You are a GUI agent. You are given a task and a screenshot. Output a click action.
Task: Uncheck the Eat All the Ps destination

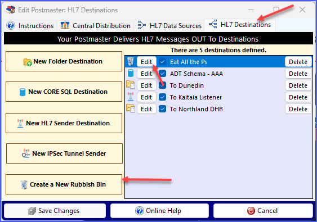click(162, 62)
